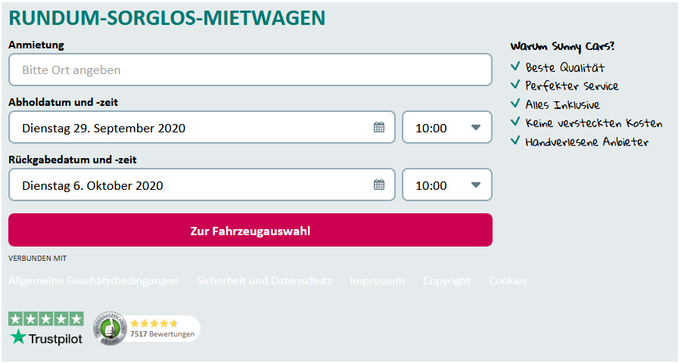Click the eKomi gold star rating

(x=154, y=323)
